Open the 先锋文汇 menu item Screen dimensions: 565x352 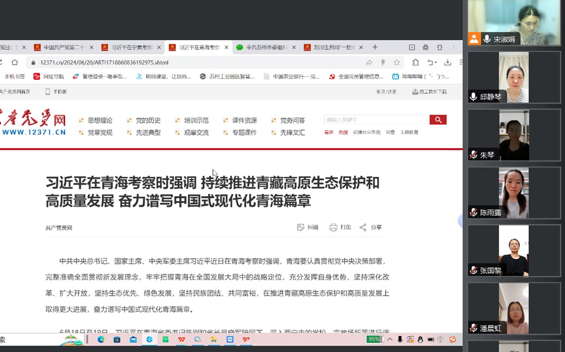tap(293, 133)
